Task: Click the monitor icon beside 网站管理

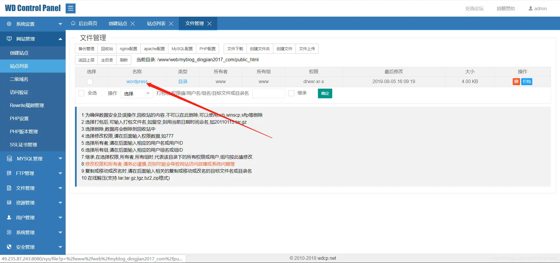Action: (9, 39)
